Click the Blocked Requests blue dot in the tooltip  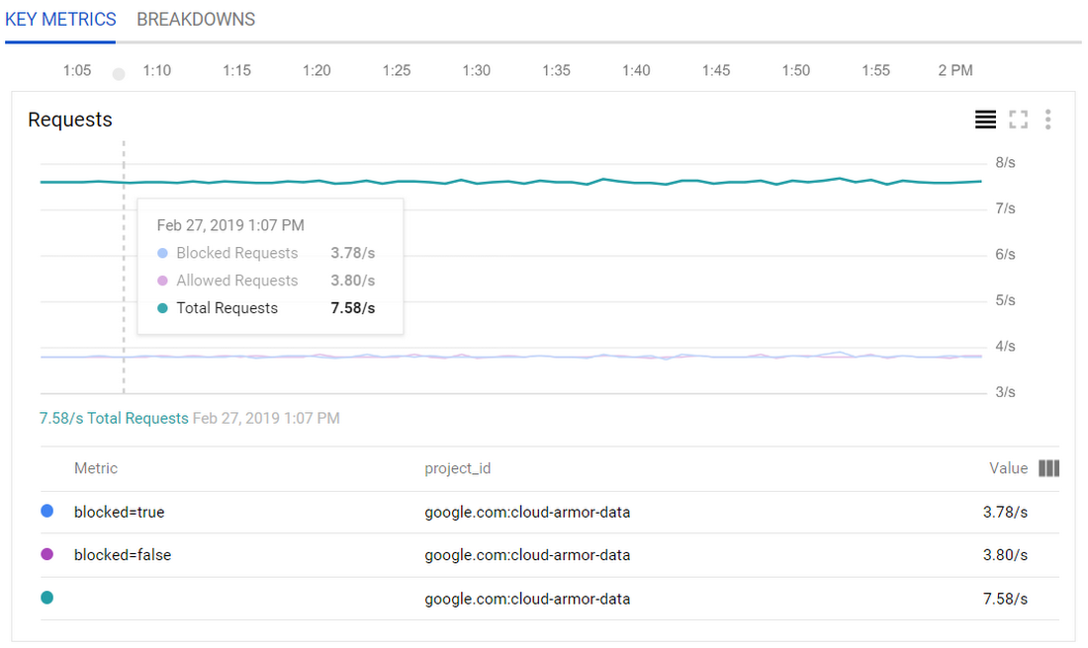163,253
